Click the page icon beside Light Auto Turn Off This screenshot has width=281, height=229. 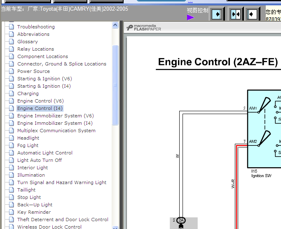[x=12, y=160]
